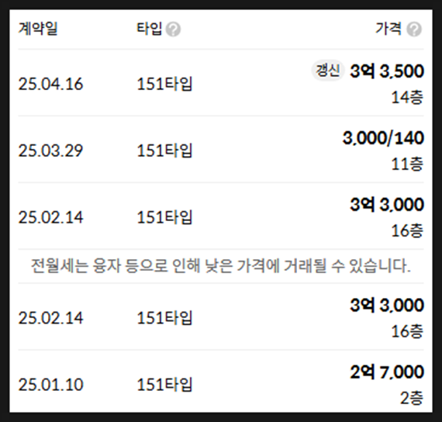Click 151타입 in the 25.04.16 row
Image resolution: width=442 pixels, height=422 pixels.
[164, 84]
